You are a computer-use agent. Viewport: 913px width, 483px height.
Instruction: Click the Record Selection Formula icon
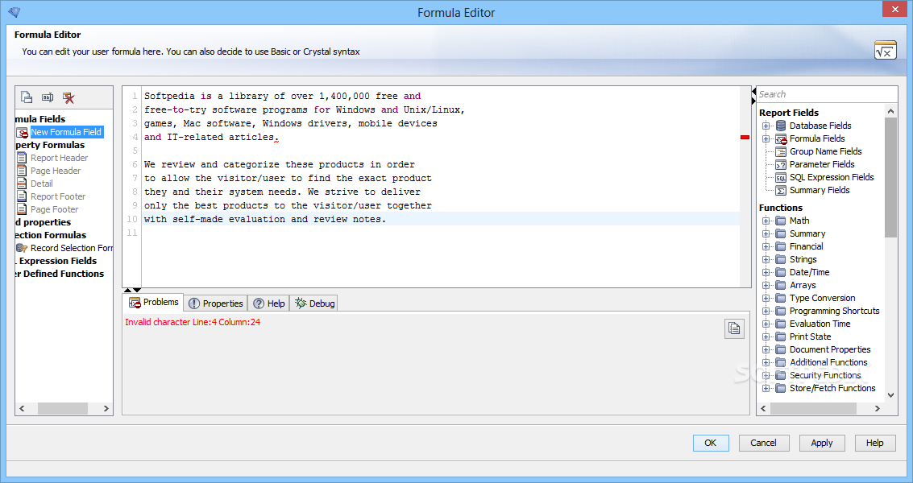tap(22, 248)
